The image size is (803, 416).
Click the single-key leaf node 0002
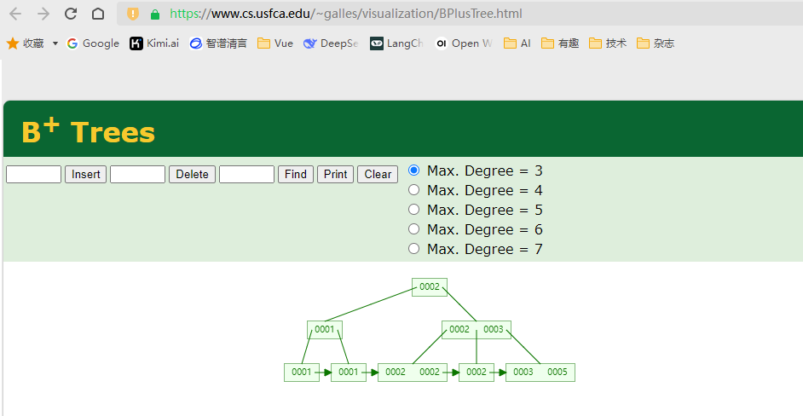coord(477,373)
